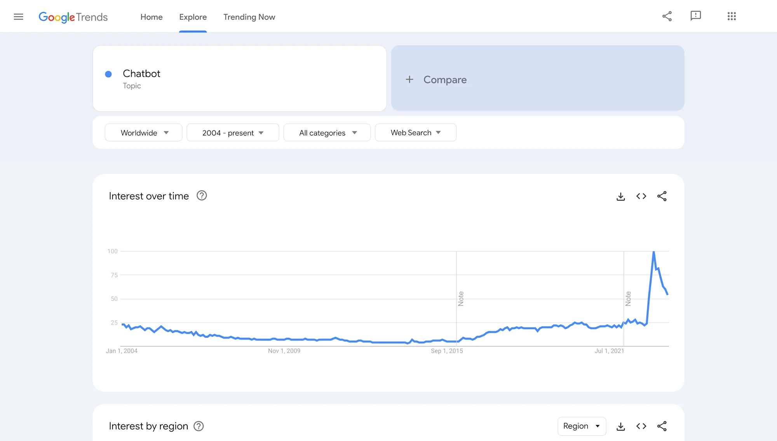Open the hamburger main menu
The height and width of the screenshot is (441, 777).
pos(18,17)
